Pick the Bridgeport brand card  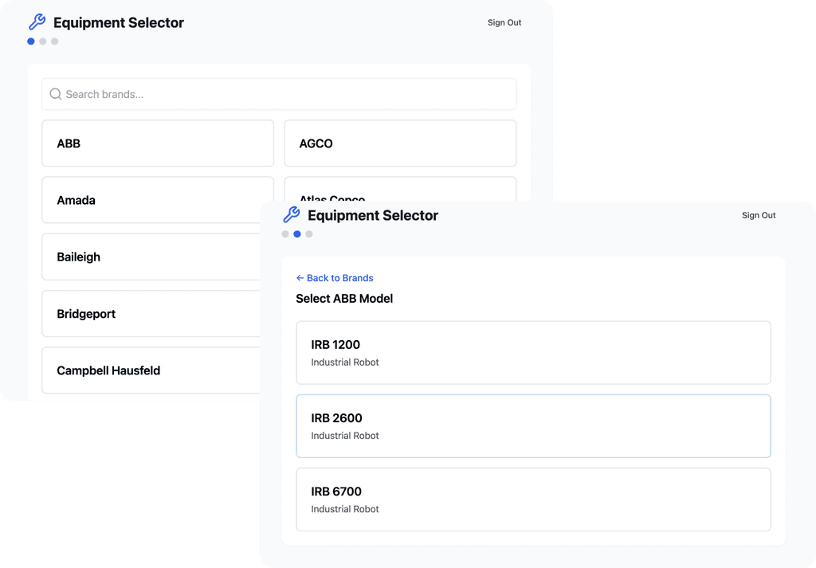151,314
